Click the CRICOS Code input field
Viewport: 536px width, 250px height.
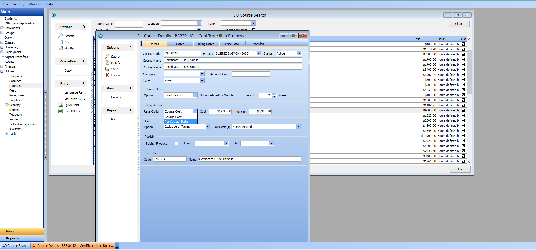click(x=169, y=159)
